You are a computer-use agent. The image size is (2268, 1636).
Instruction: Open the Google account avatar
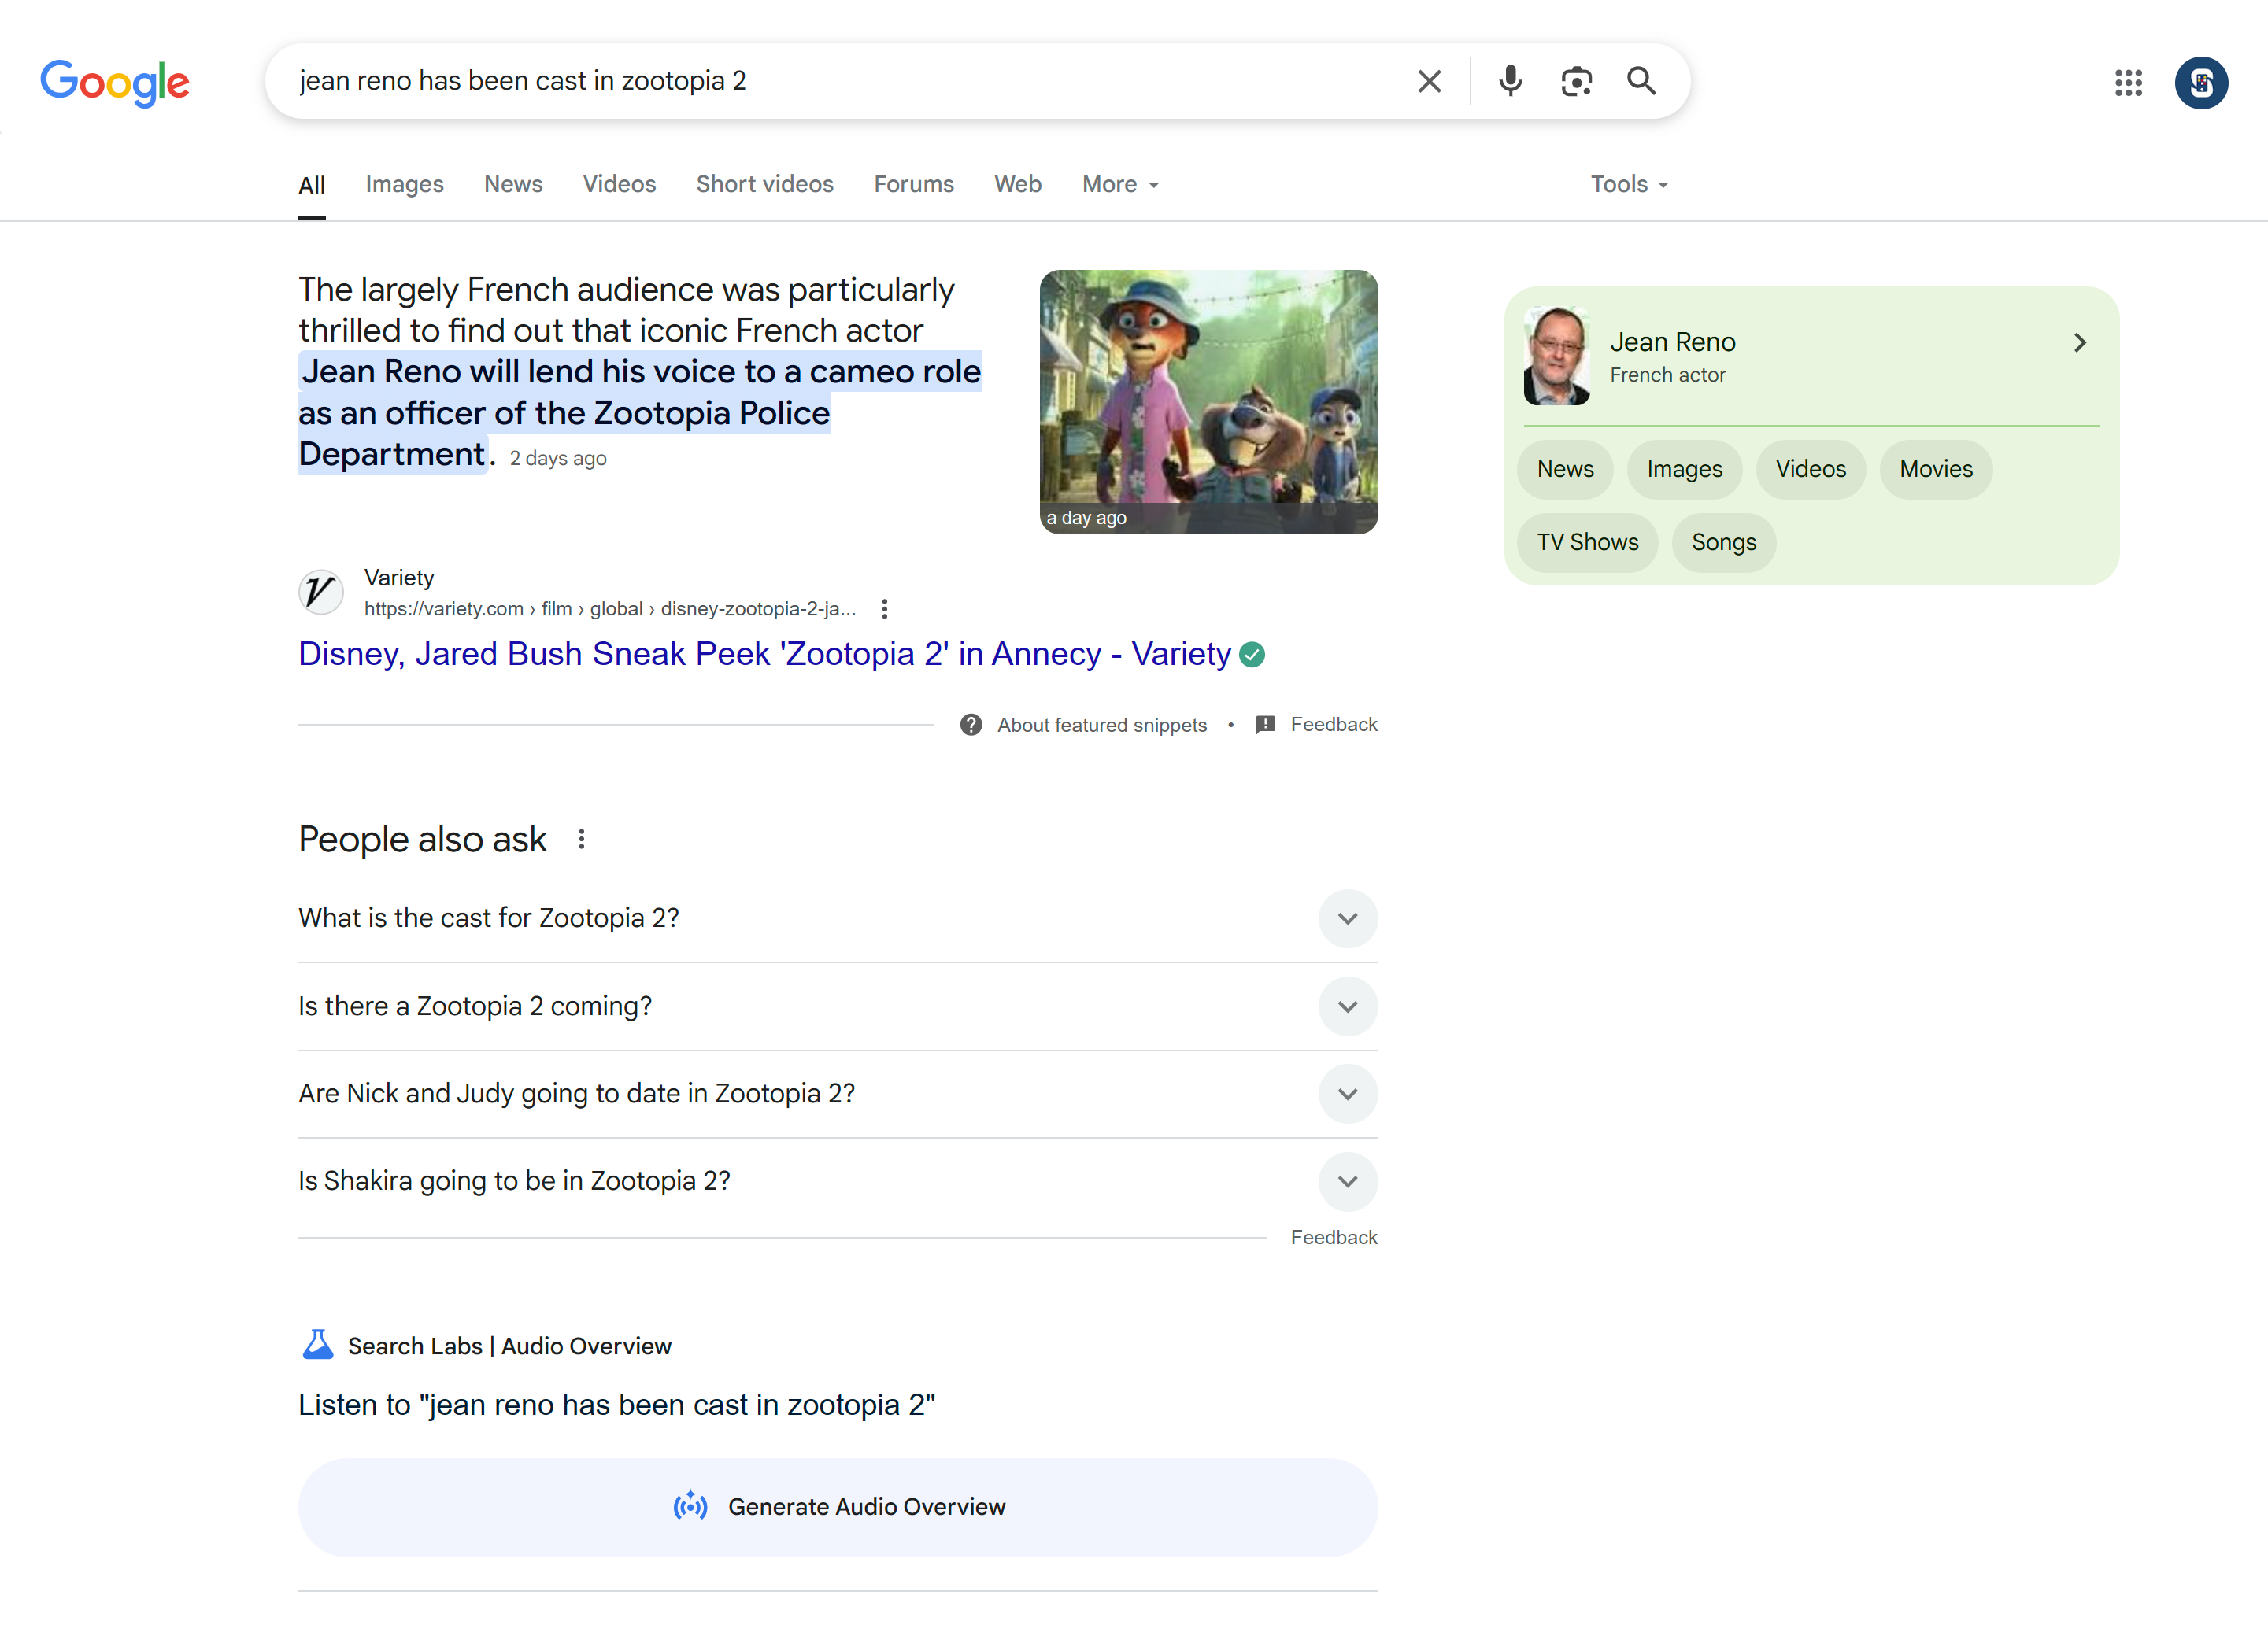[x=2201, y=82]
